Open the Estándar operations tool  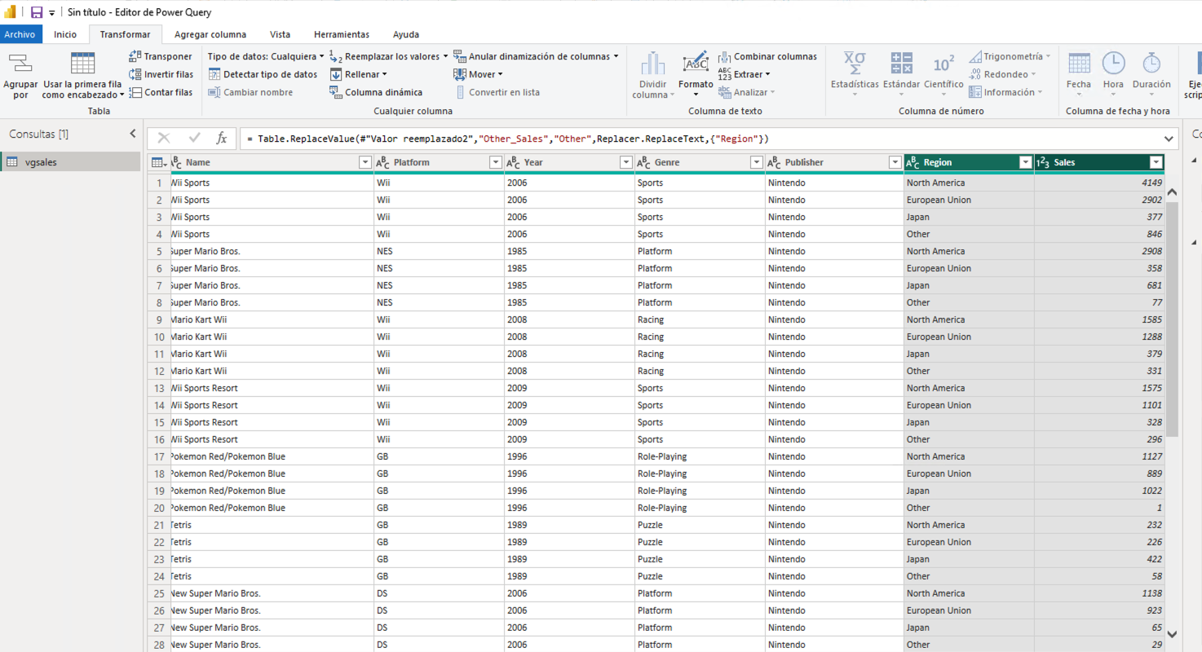click(901, 73)
